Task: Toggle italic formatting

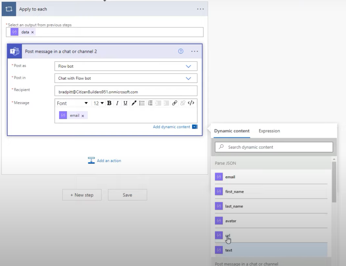Action: 117,103
